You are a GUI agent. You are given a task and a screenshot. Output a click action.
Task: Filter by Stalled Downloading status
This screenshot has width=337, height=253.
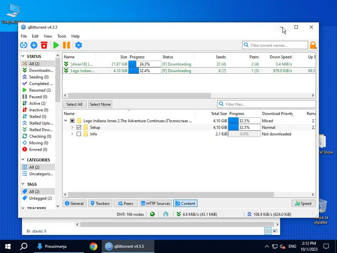coord(38,130)
